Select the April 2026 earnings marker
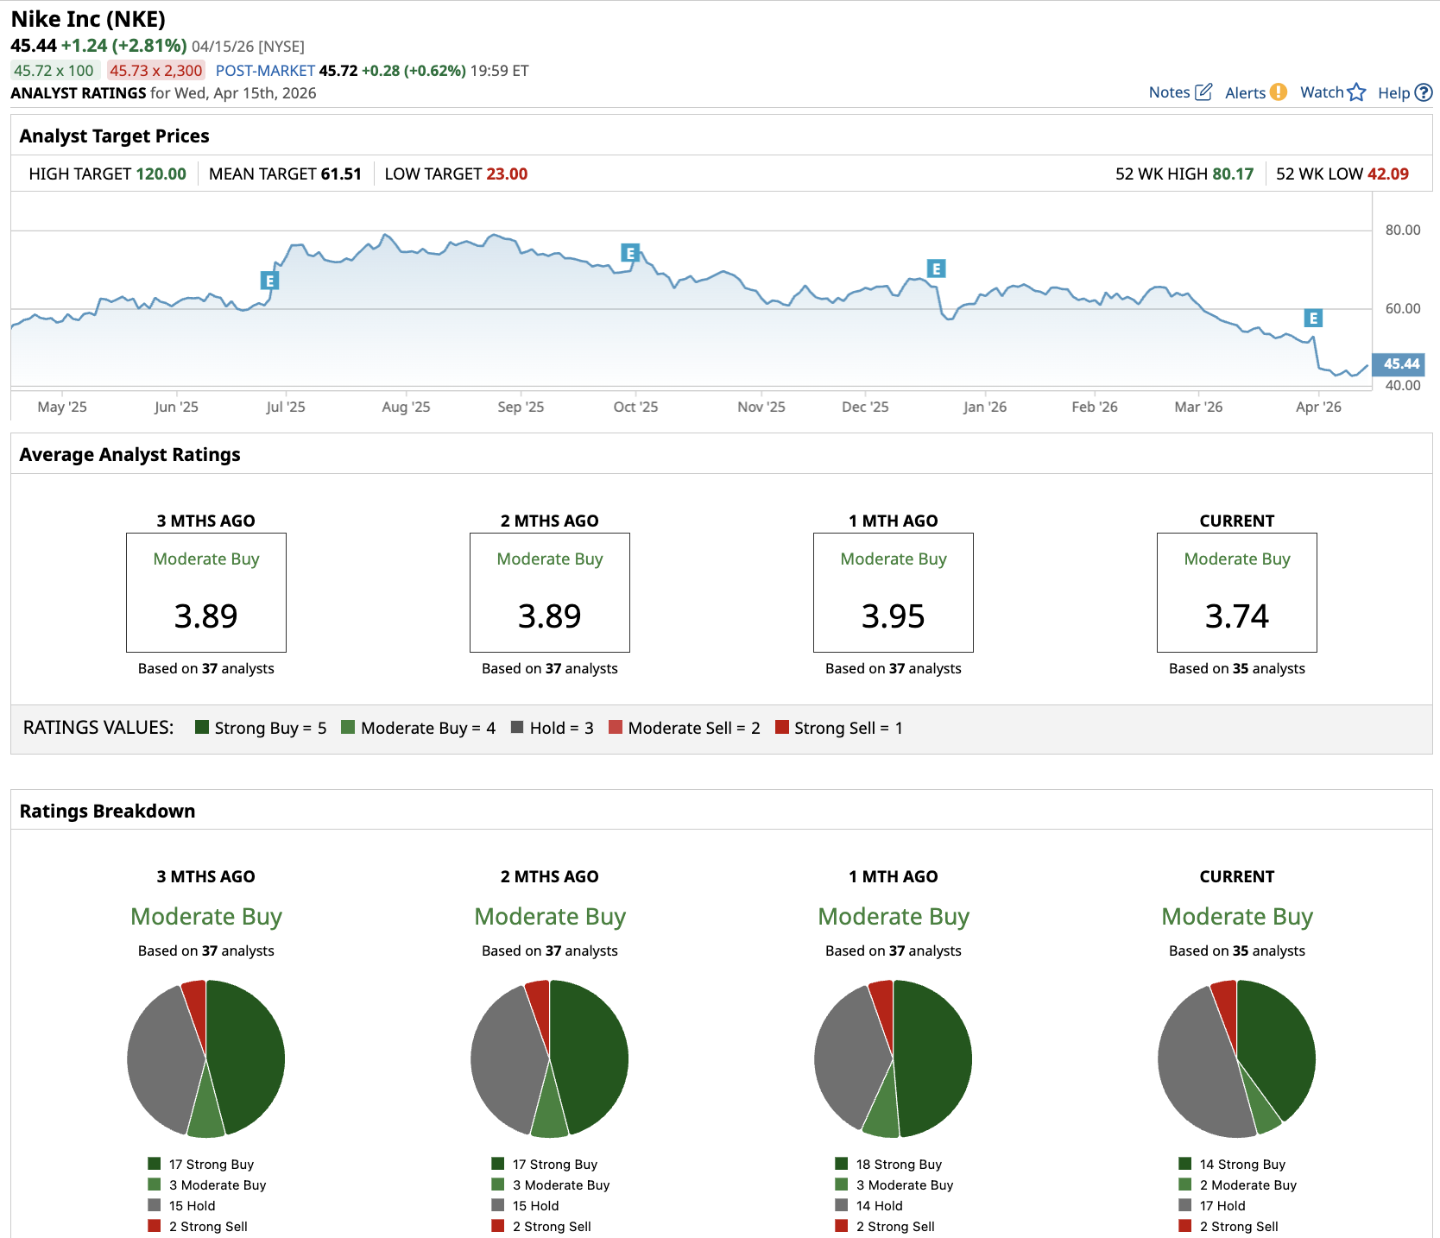 pyautogui.click(x=1313, y=319)
